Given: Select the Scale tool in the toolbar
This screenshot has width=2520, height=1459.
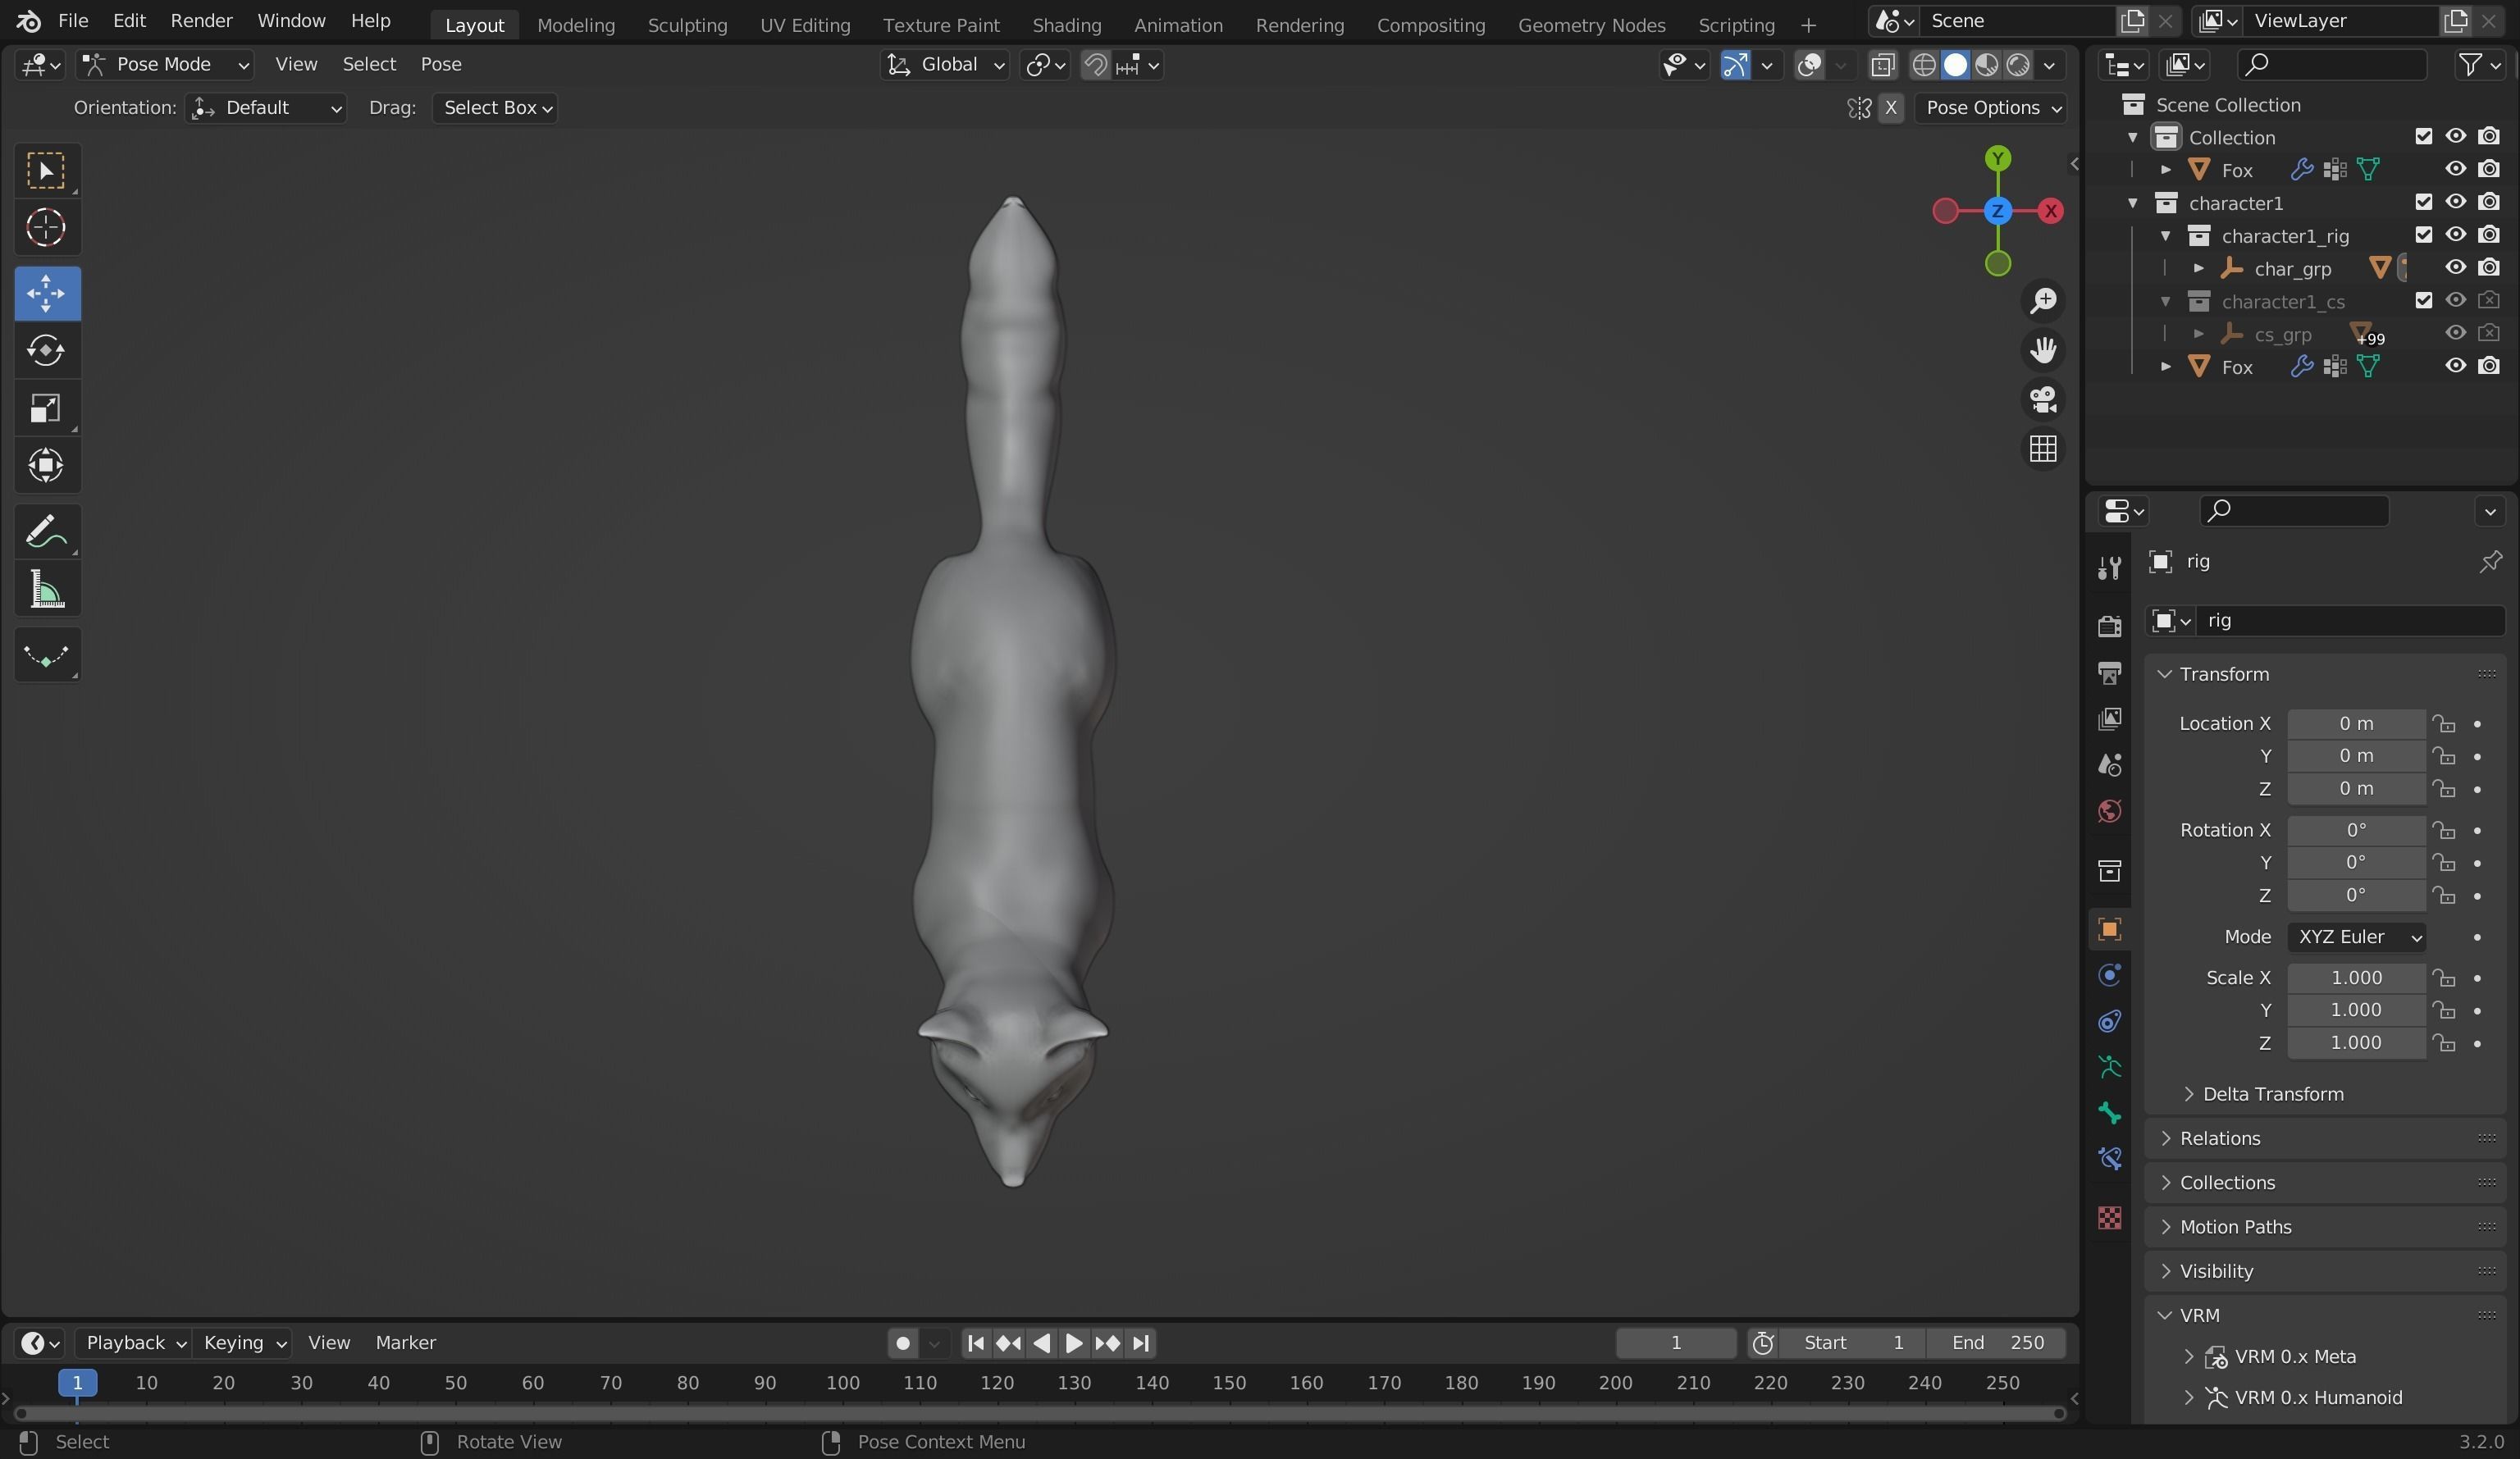Looking at the screenshot, I should click(46, 408).
